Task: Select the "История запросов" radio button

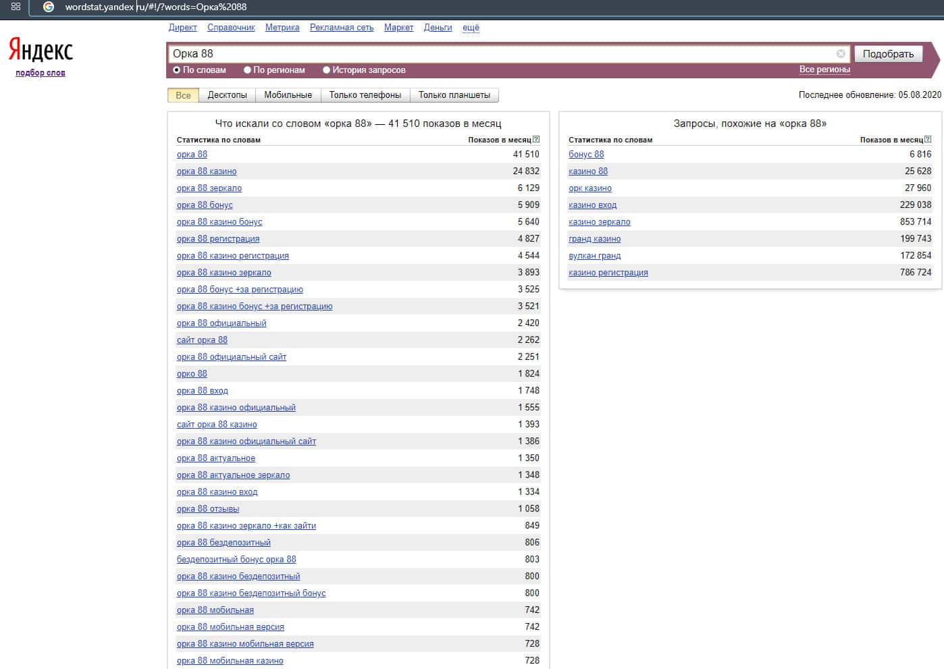Action: (x=326, y=70)
